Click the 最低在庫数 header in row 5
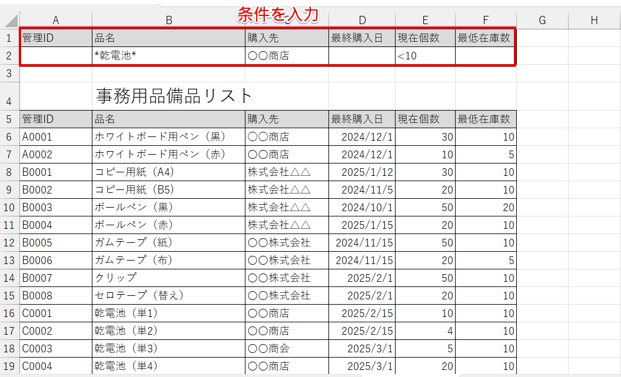 pyautogui.click(x=486, y=119)
